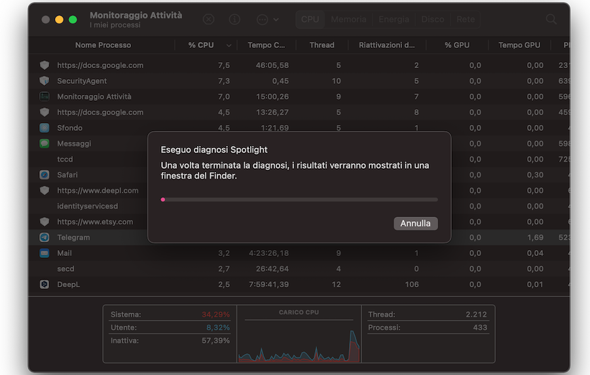Click the Annulla button in the dialog
The height and width of the screenshot is (375, 590).
(415, 223)
